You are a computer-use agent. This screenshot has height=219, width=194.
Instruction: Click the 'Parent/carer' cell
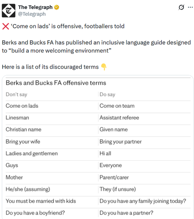(x=114, y=177)
